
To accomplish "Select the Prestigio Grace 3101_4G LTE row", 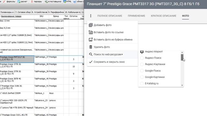I will (x=17, y=115).
